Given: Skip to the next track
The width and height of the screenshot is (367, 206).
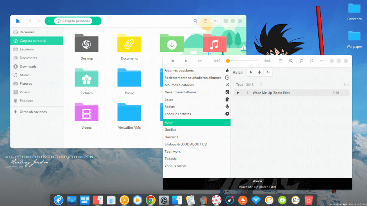Looking at the screenshot, I should (200, 61).
